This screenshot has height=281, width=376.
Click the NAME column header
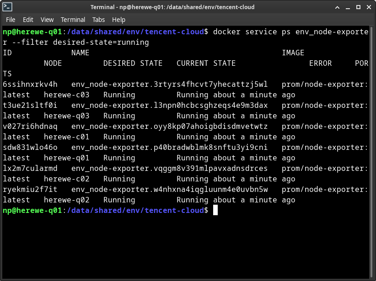tap(81, 53)
